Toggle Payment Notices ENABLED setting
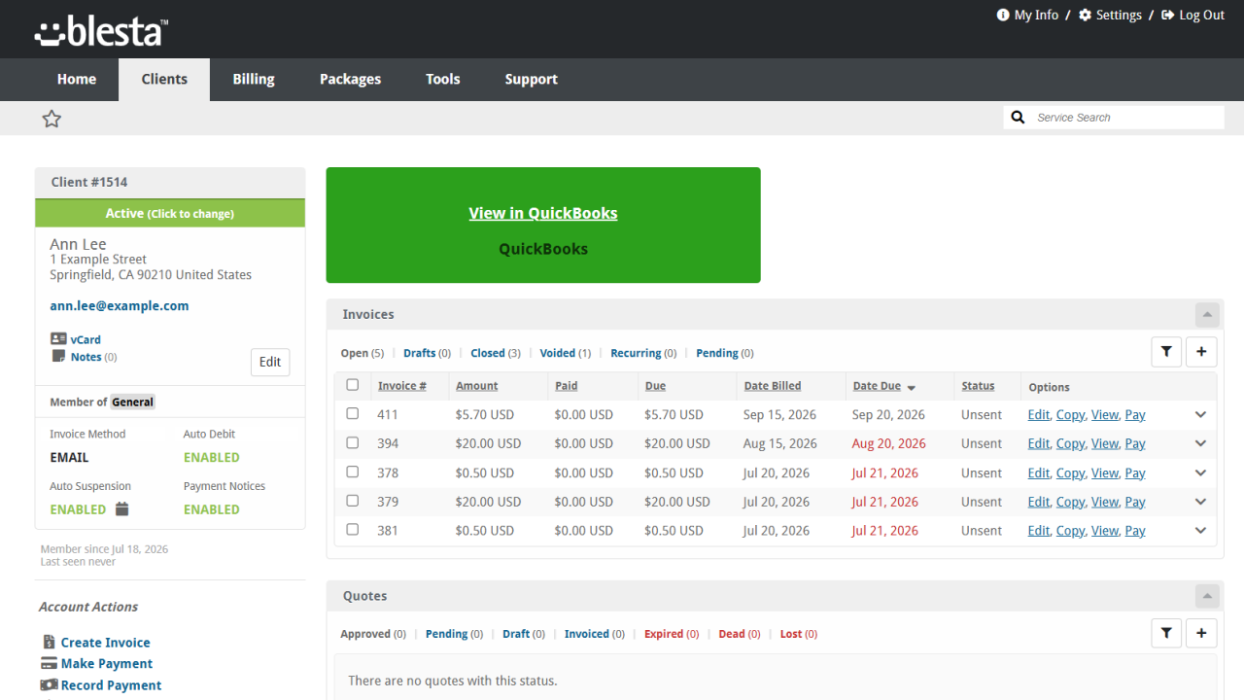1244x700 pixels. (211, 509)
